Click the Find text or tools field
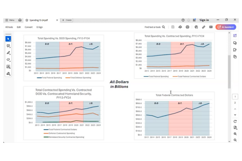 [x=155, y=27]
